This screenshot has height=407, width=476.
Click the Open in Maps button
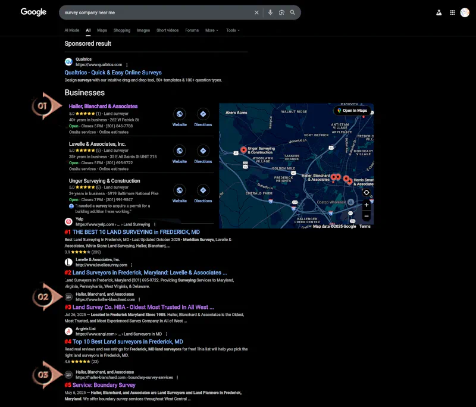[x=352, y=111]
